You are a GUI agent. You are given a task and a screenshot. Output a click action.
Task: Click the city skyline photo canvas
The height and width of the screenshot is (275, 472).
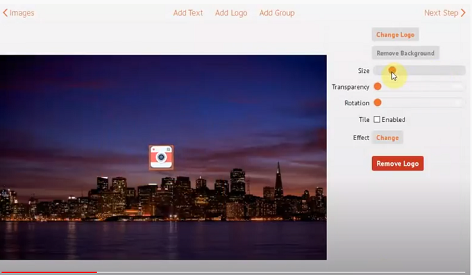click(163, 157)
